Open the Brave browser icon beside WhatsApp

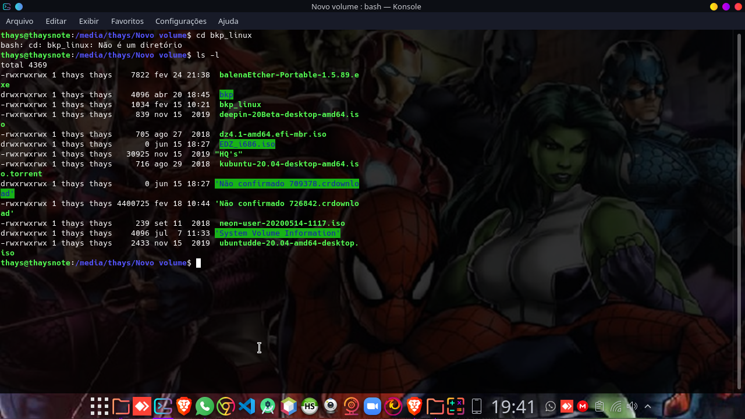pyautogui.click(x=184, y=406)
